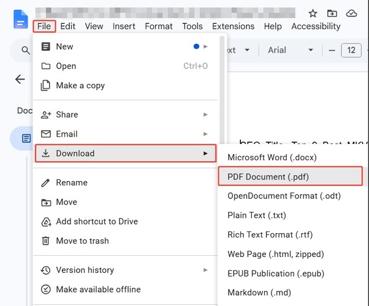This screenshot has height=306, width=369.
Task: Download as PDF Document (.pdf)
Action: click(291, 176)
